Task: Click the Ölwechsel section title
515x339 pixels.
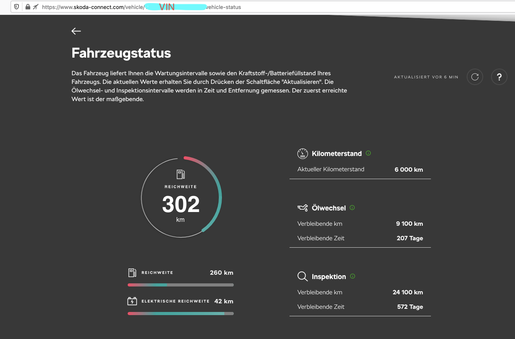Action: [329, 208]
